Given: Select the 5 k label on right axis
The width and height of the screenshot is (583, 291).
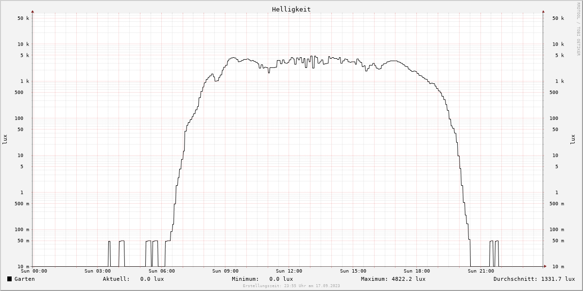Looking at the screenshot, I should point(560,55).
